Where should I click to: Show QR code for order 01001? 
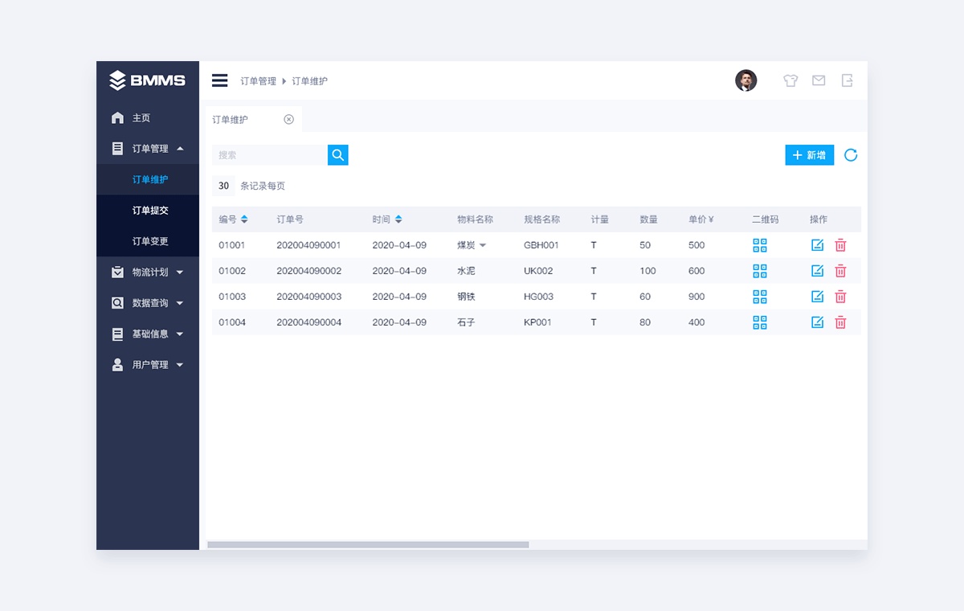coord(760,245)
